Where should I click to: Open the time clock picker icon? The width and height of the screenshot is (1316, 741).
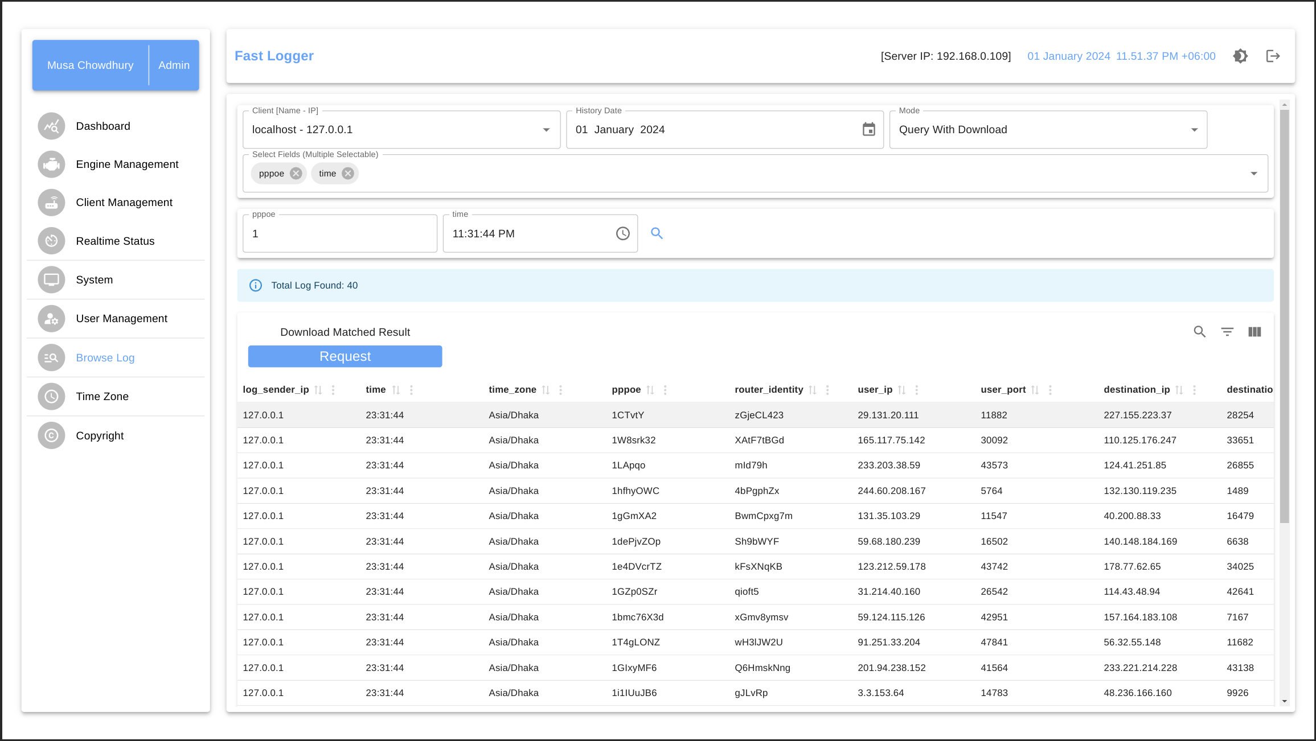click(x=622, y=233)
